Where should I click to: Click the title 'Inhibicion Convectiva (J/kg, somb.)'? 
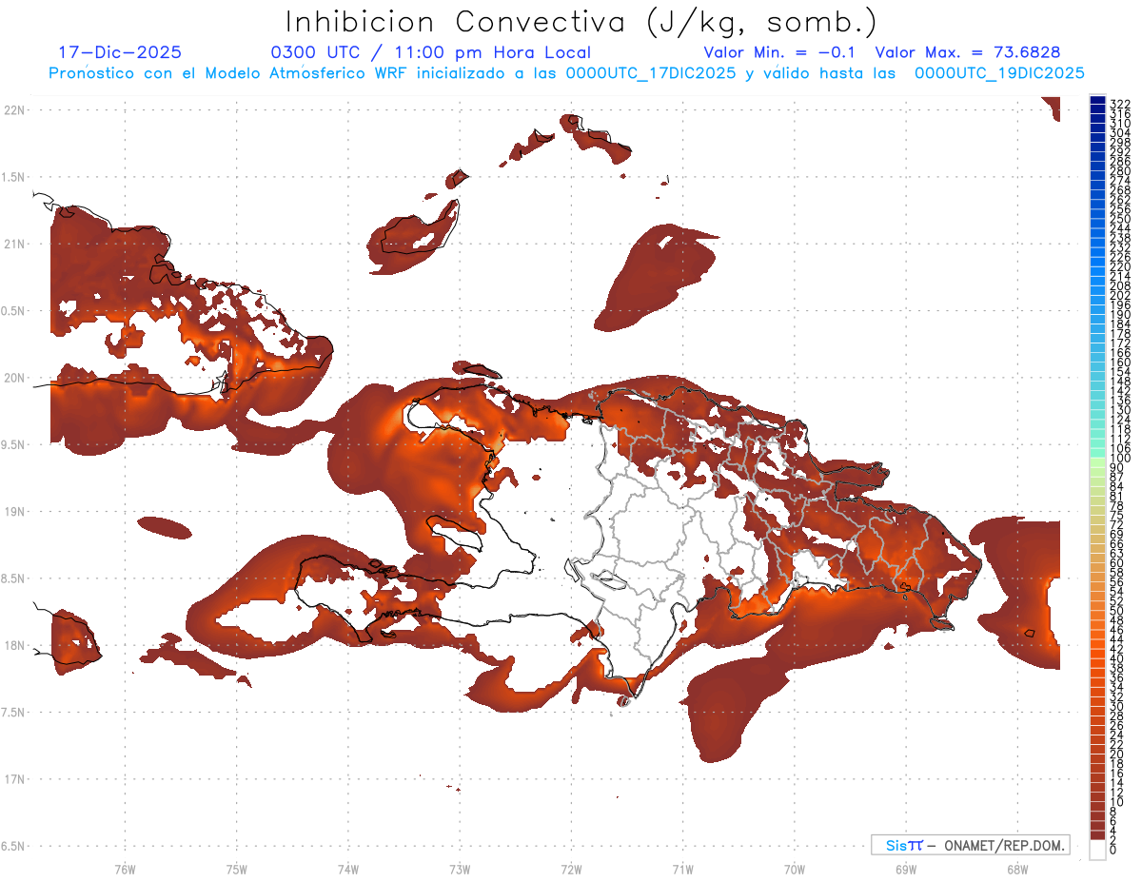point(581,22)
